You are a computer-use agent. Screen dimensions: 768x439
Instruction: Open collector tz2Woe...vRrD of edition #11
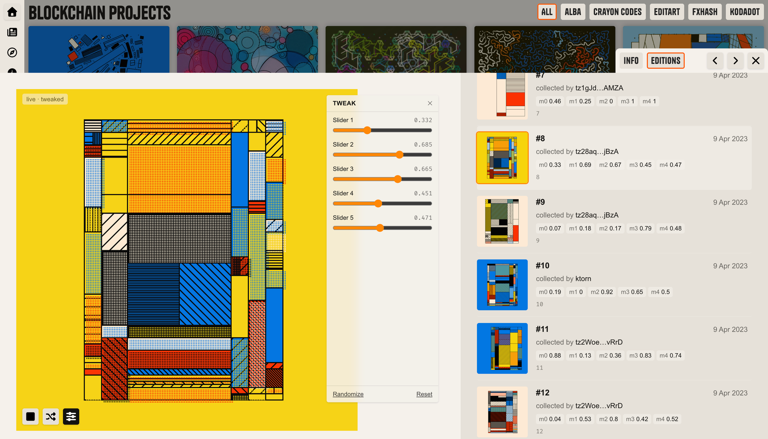599,342
